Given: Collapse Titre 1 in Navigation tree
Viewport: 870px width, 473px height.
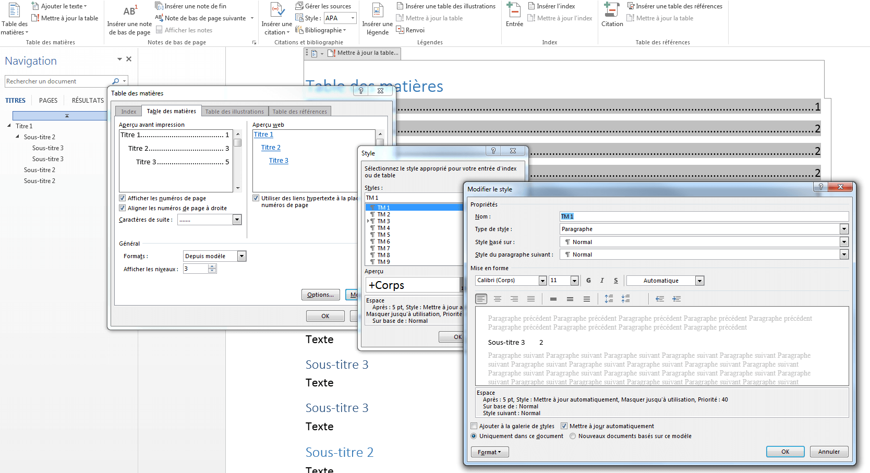Looking at the screenshot, I should point(9,126).
